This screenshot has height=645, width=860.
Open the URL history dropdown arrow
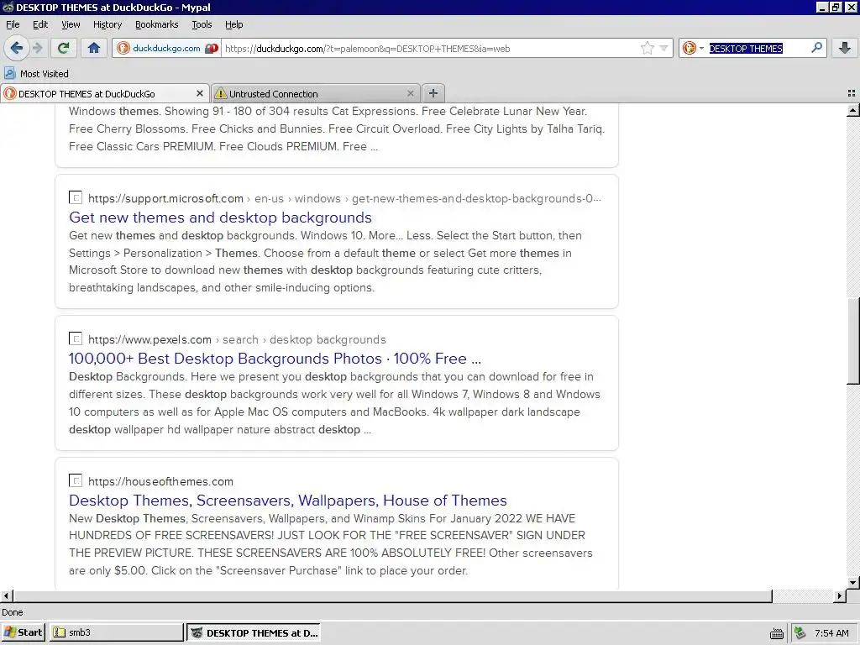point(663,48)
